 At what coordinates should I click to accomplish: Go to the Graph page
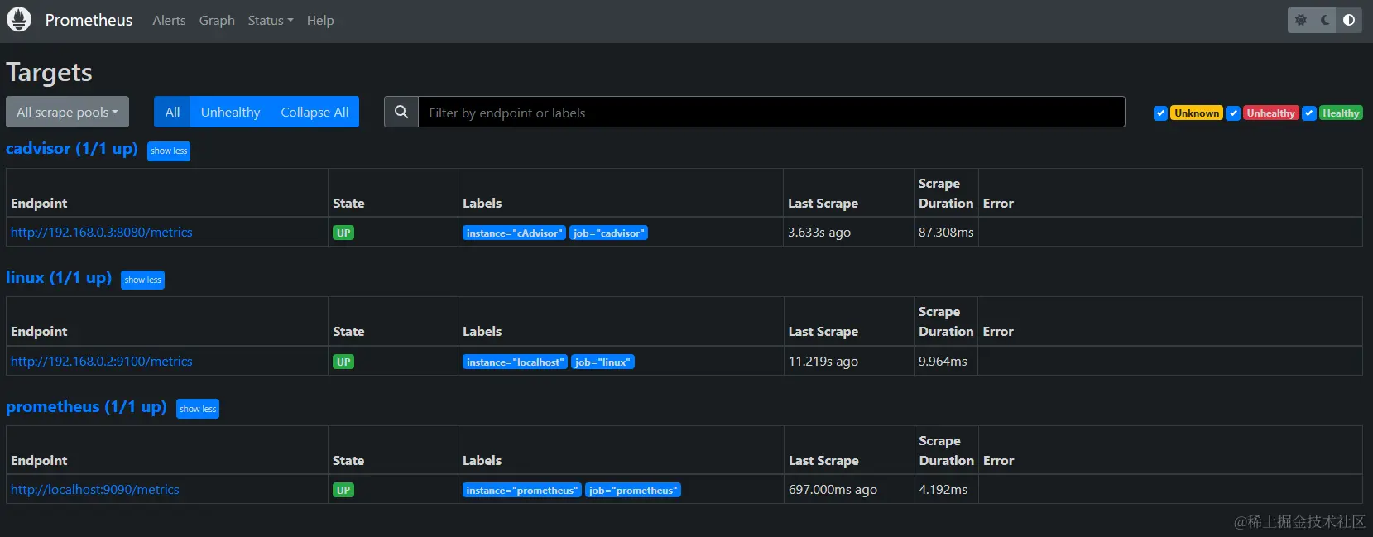click(x=217, y=21)
